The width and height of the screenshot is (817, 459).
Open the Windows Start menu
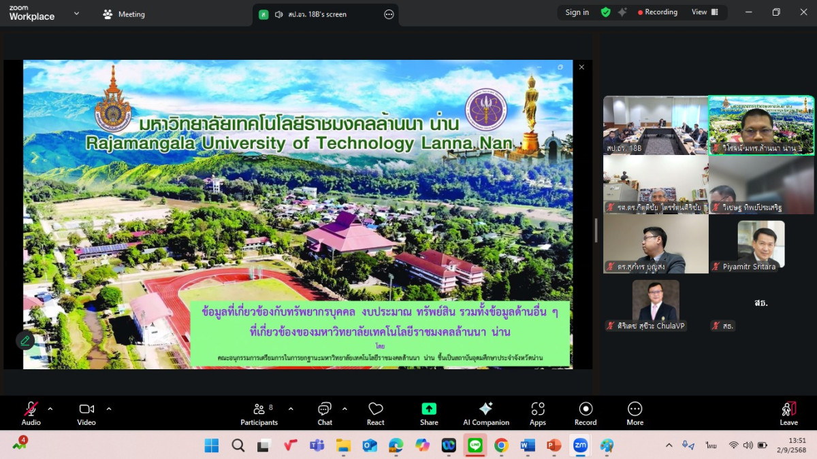coord(212,445)
